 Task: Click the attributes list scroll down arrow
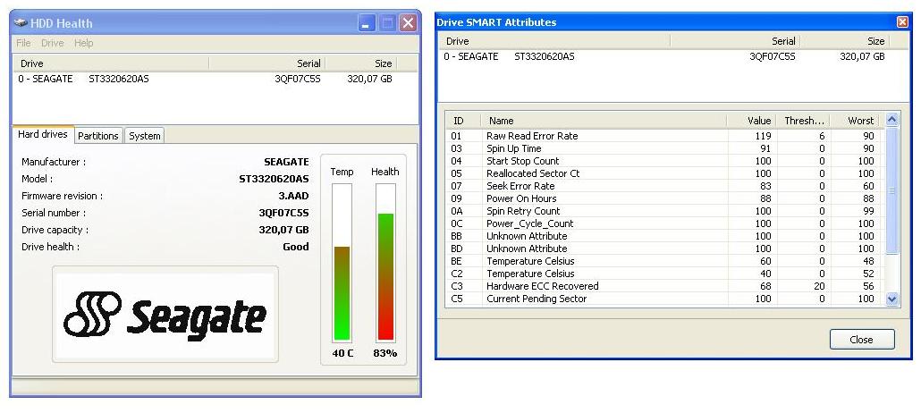[x=891, y=299]
